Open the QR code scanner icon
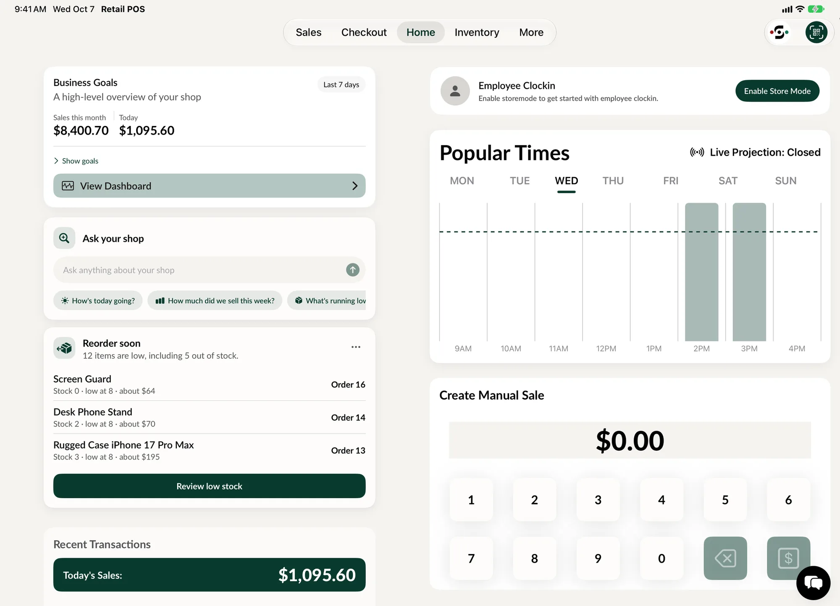 click(816, 32)
